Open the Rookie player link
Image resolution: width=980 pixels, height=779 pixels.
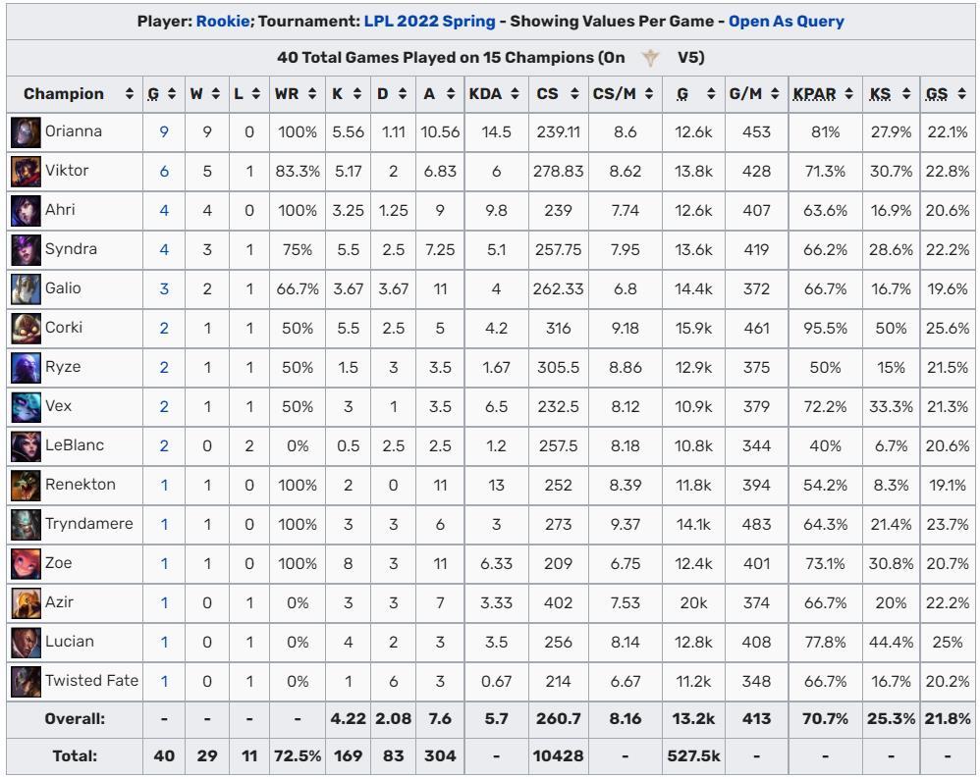pos(222,21)
